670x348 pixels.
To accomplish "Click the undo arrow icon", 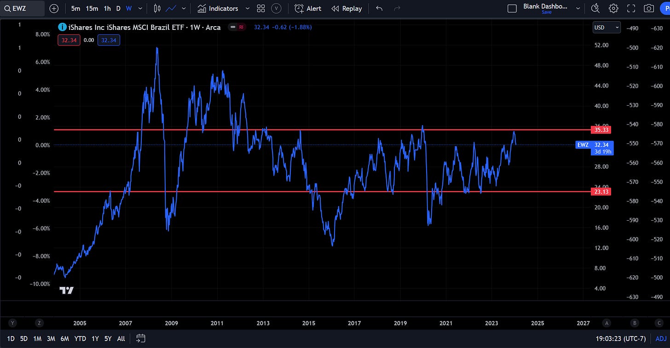I will tap(379, 8).
